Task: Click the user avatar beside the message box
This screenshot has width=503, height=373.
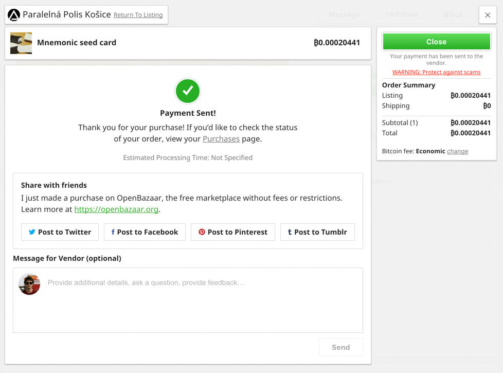Action: (x=29, y=284)
